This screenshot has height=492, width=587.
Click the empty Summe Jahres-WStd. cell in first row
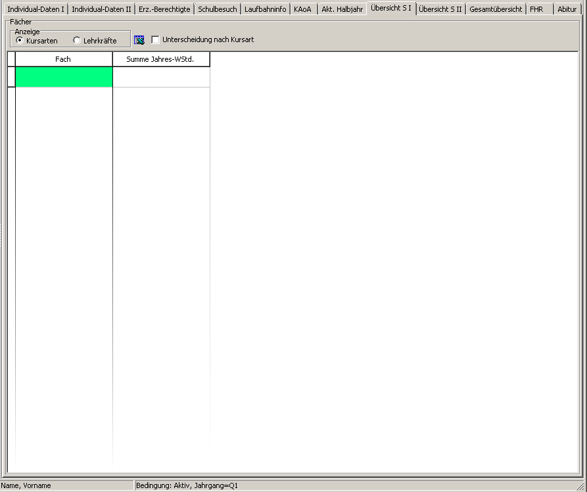161,77
